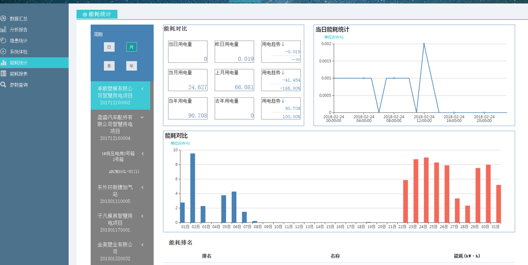
Task: Click the 能耗统计 chart icon in sidebar
Action: click(3, 63)
